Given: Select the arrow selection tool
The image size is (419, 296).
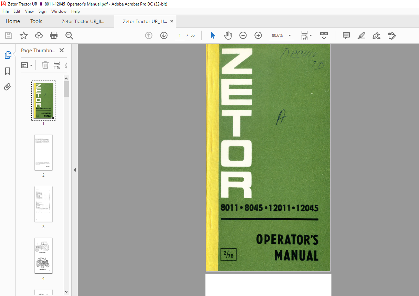Looking at the screenshot, I should click(x=213, y=35).
